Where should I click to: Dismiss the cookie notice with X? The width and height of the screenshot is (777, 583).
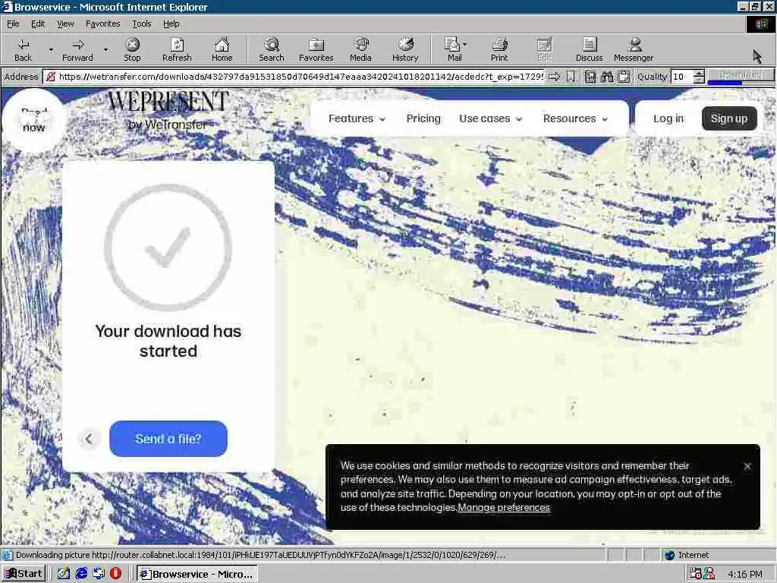(x=747, y=466)
